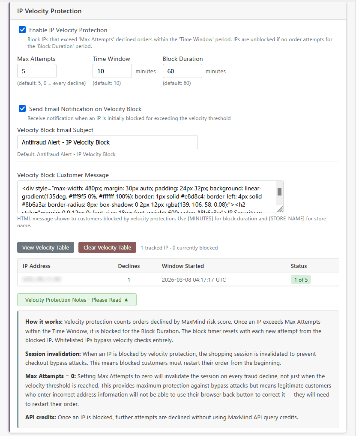Focus the Time Window minutes field
The height and width of the screenshot is (436, 356).
(112, 71)
